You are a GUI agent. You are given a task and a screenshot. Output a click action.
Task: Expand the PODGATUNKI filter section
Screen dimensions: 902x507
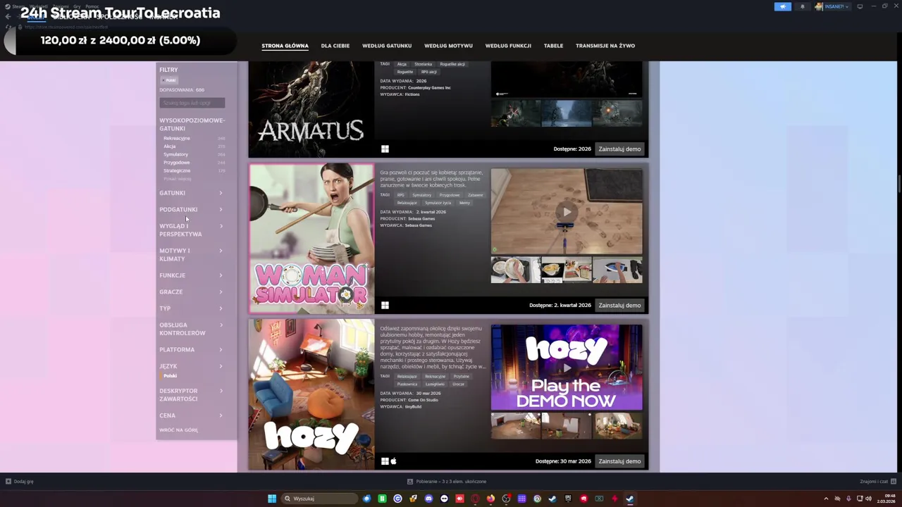(191, 209)
